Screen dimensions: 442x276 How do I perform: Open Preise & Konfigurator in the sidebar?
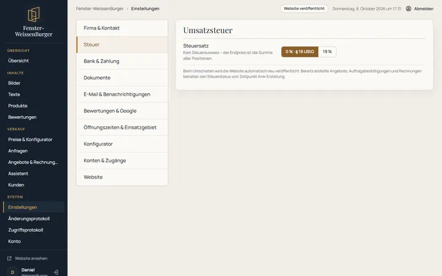34,140
